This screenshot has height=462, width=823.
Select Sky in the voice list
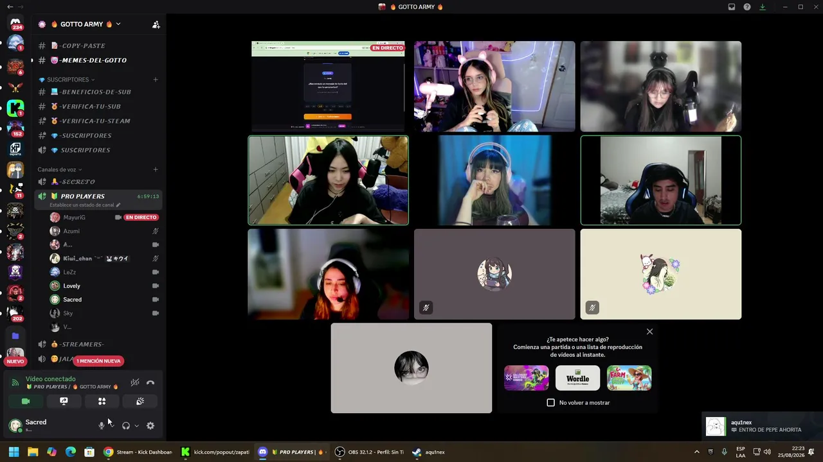pos(104,313)
